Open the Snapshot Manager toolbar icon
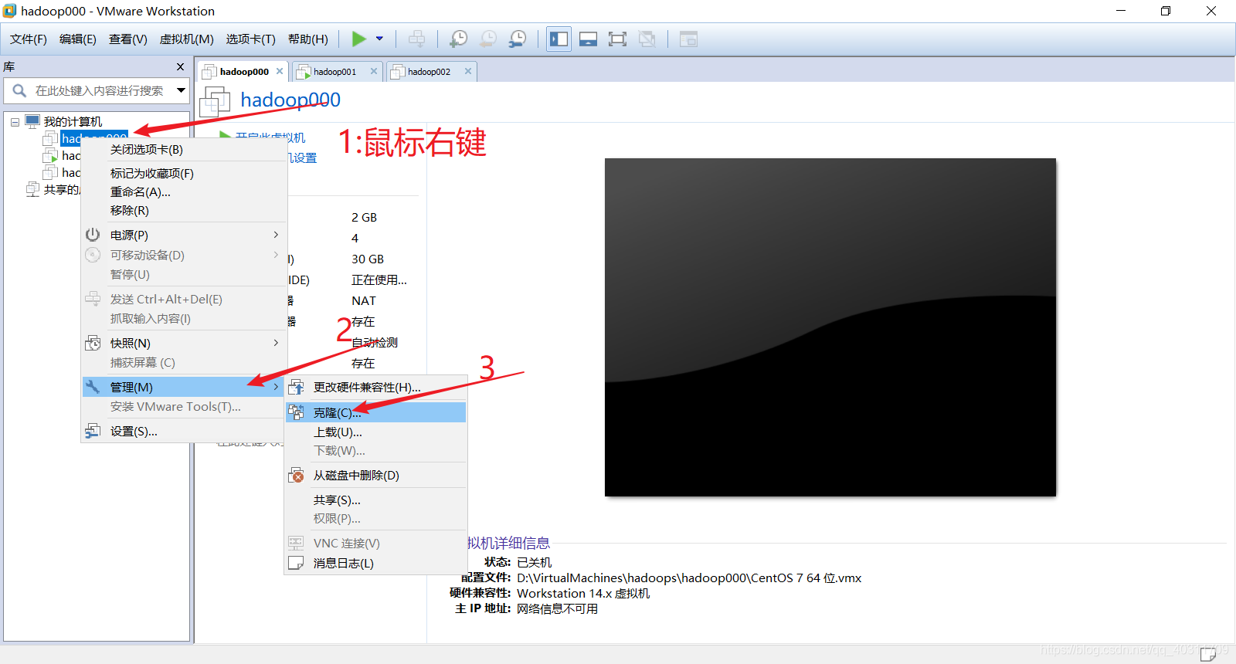 click(518, 39)
